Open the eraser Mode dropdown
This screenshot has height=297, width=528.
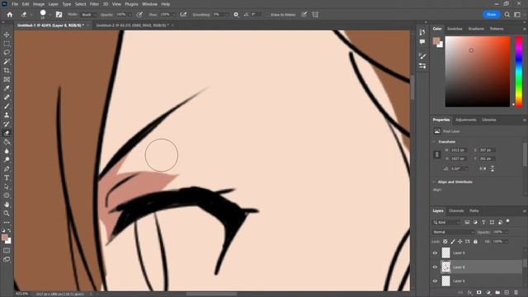coord(89,15)
